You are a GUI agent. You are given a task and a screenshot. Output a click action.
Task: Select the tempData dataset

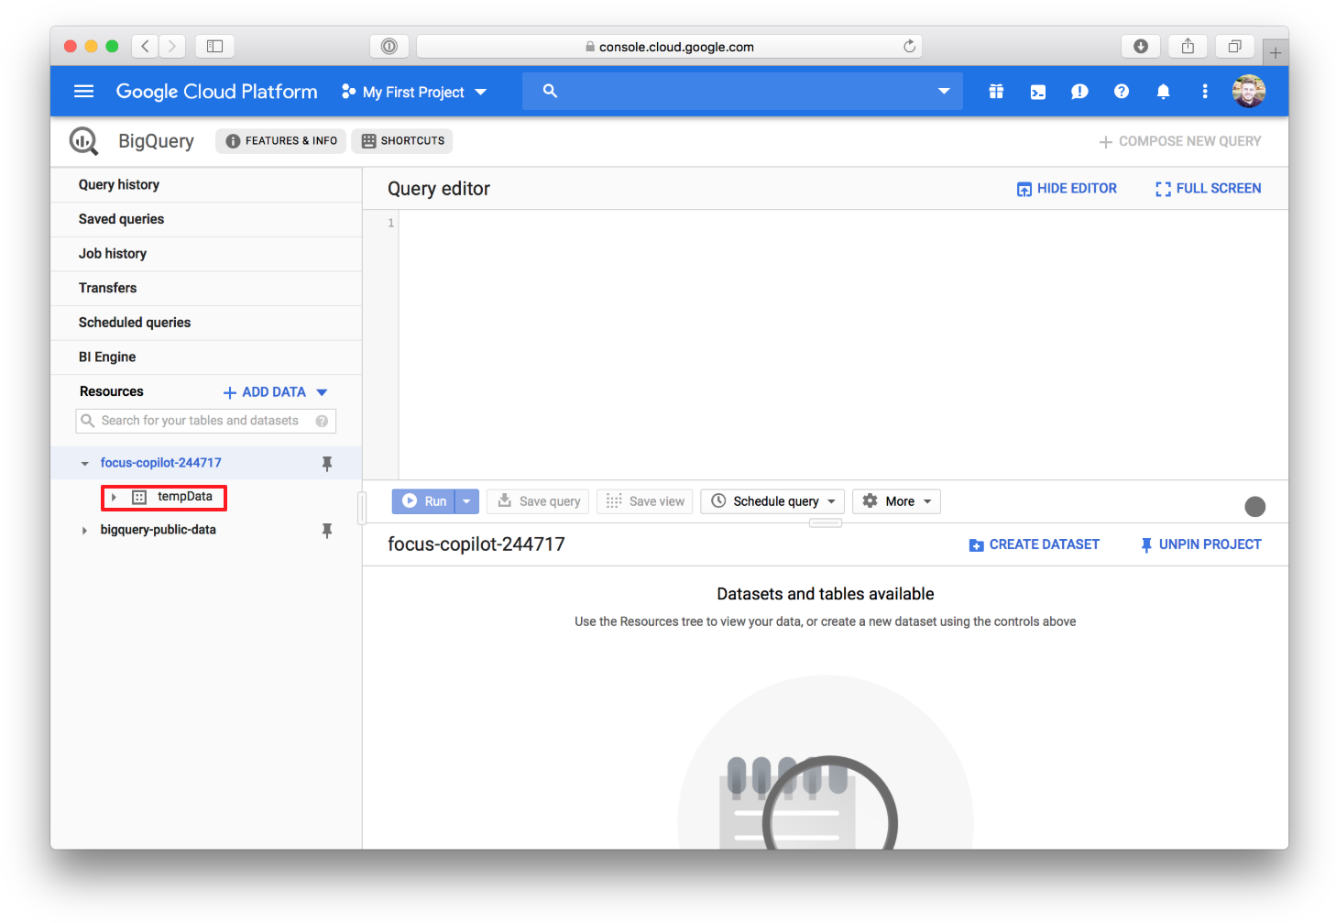(185, 497)
